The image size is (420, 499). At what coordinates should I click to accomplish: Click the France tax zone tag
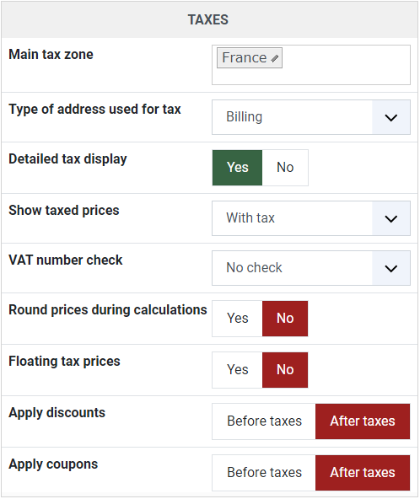[x=250, y=58]
